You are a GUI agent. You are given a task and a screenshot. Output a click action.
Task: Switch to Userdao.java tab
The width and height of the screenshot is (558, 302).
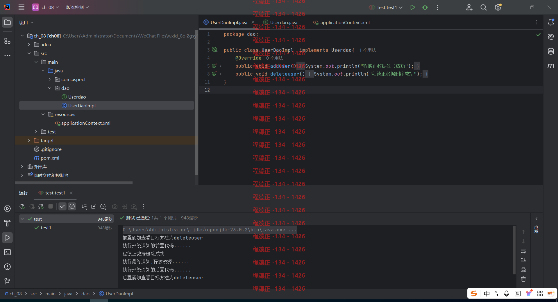280,22
